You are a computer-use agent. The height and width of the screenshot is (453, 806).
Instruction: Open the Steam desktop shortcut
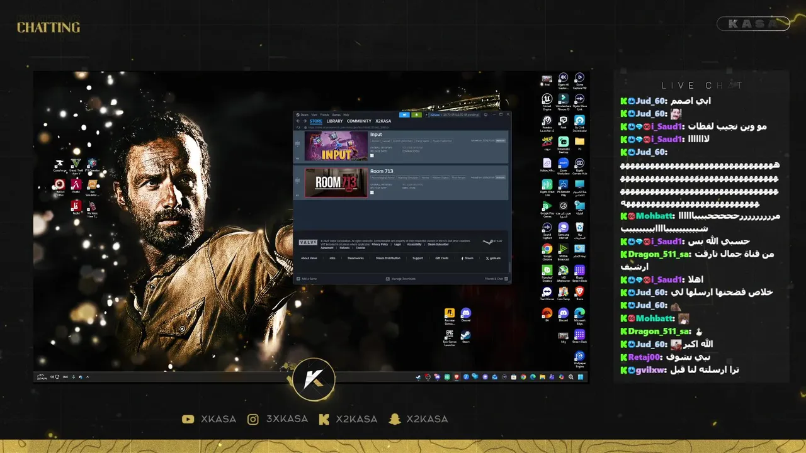pos(466,335)
